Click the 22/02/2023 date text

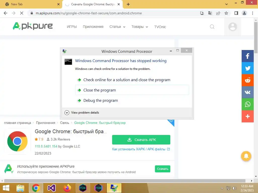coord(43,153)
